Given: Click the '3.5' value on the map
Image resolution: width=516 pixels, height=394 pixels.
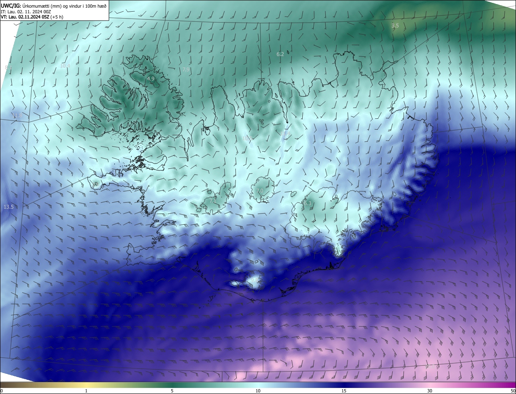Looking at the screenshot, I should [x=395, y=25].
